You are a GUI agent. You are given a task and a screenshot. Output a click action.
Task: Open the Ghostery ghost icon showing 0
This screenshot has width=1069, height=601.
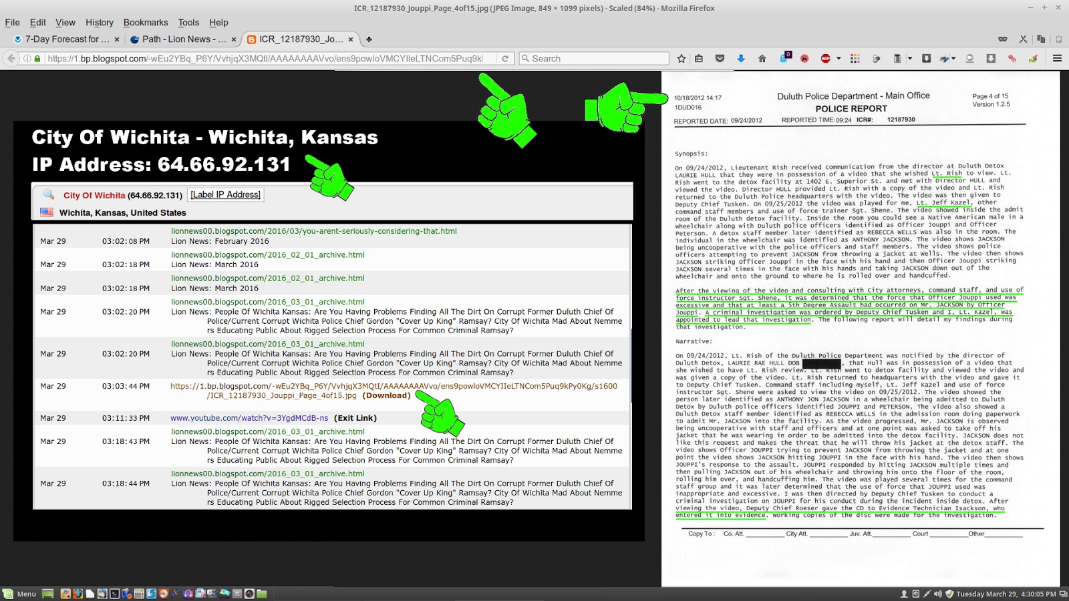(785, 58)
